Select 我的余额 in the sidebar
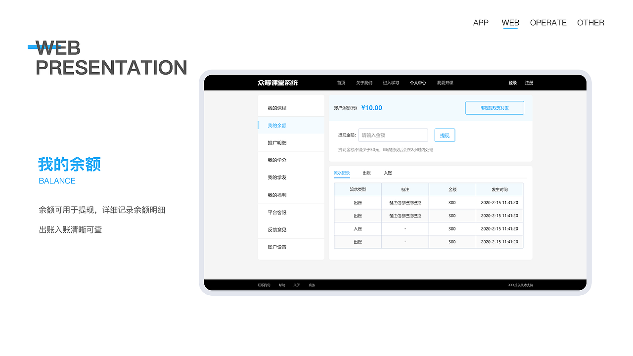 pos(291,125)
